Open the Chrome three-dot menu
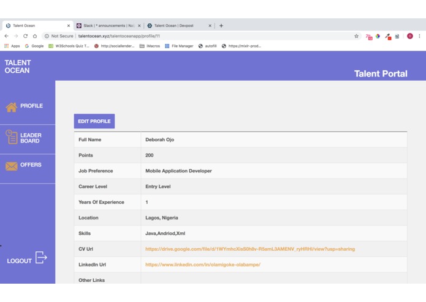This screenshot has height=302, width=426. point(419,36)
